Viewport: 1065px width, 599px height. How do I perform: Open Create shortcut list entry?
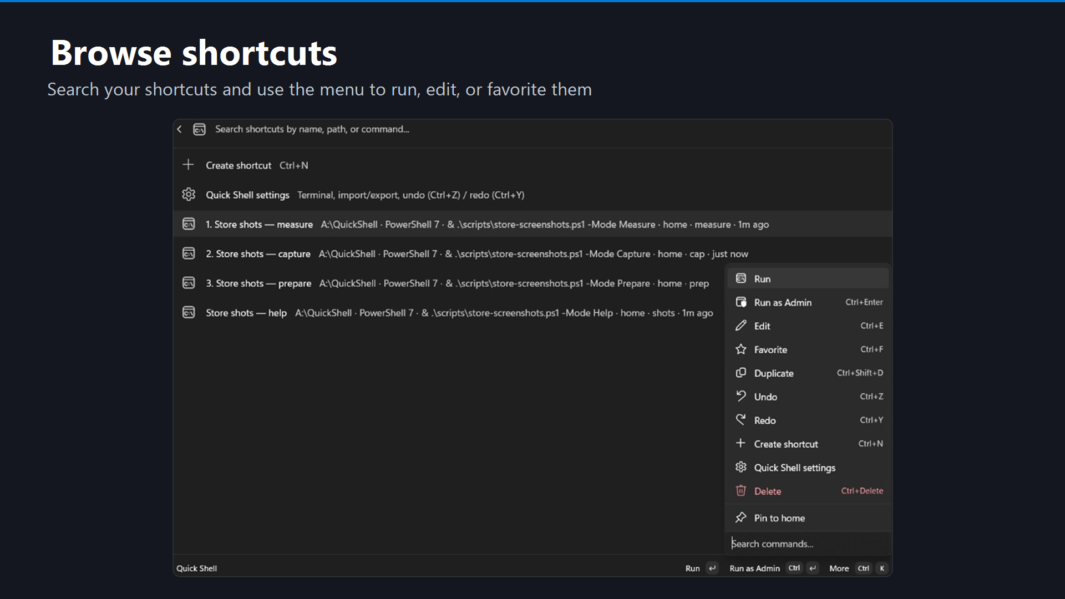point(532,165)
